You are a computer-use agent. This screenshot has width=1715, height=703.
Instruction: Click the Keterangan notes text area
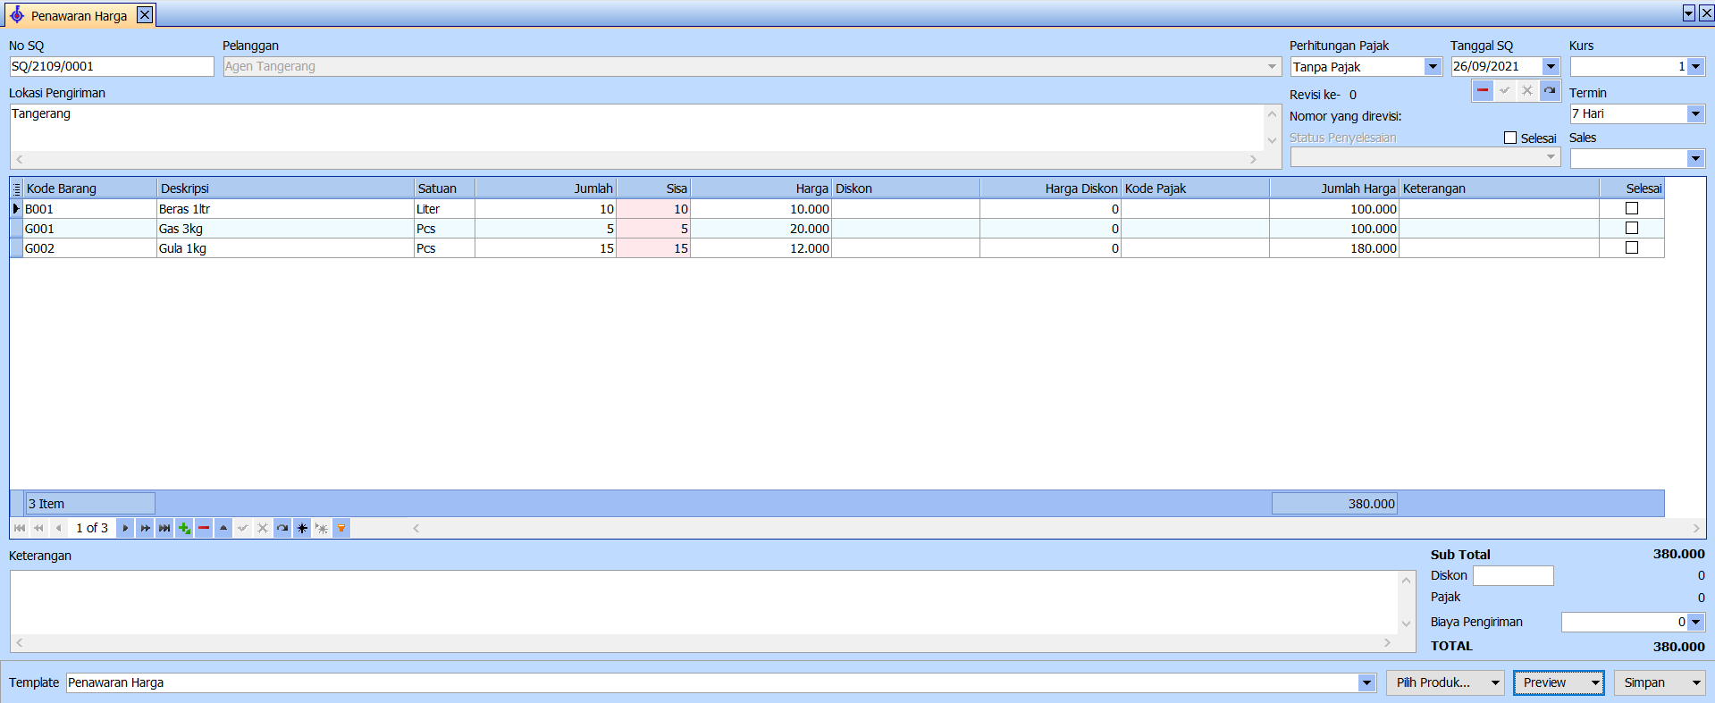point(704,603)
